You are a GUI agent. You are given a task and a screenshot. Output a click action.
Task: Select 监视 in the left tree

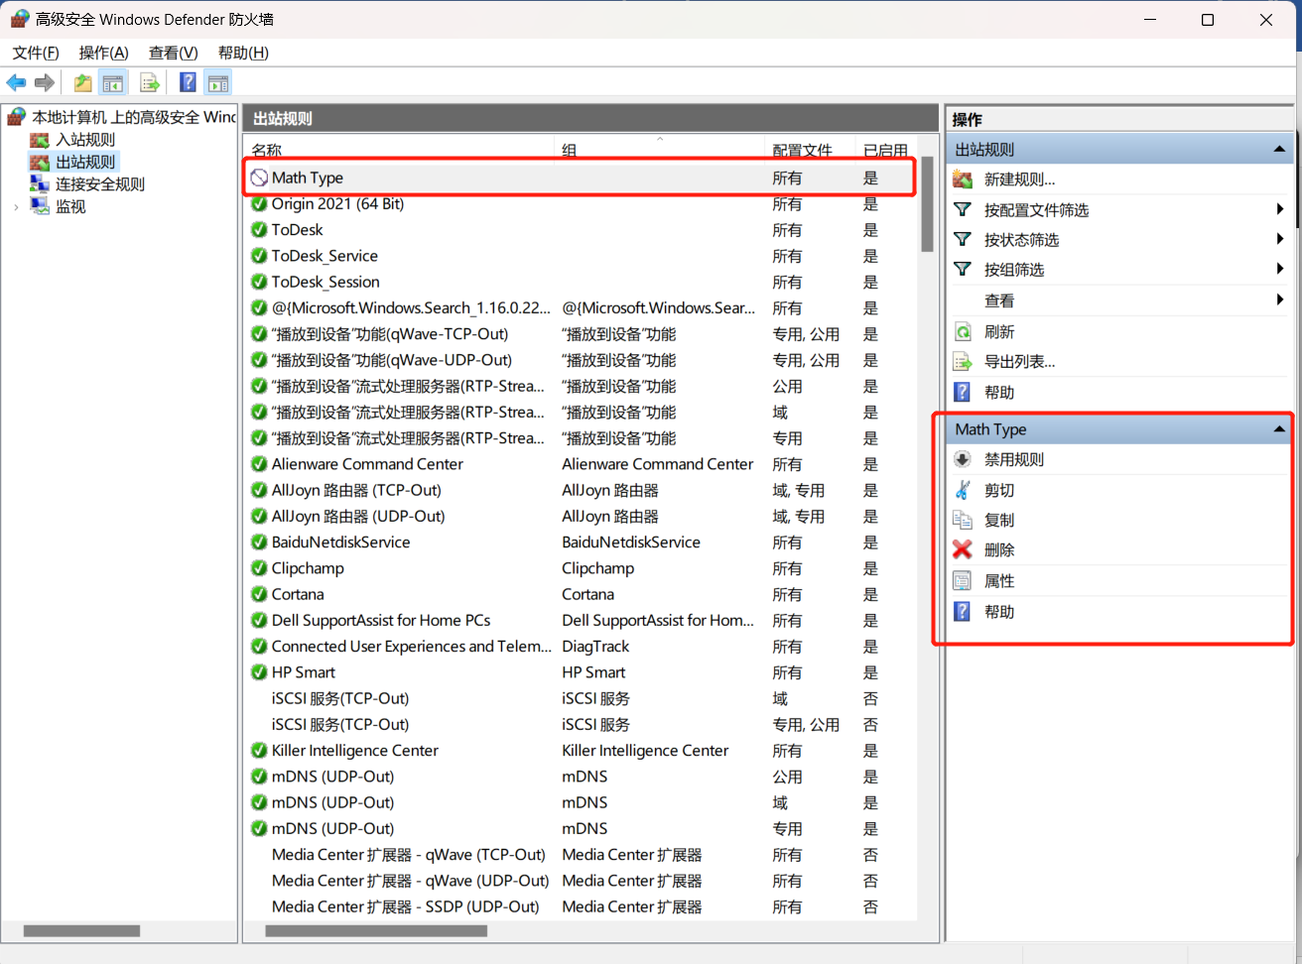click(70, 206)
